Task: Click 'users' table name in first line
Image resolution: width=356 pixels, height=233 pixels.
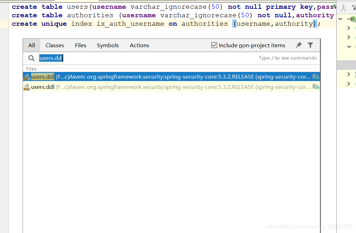Action: [77, 7]
